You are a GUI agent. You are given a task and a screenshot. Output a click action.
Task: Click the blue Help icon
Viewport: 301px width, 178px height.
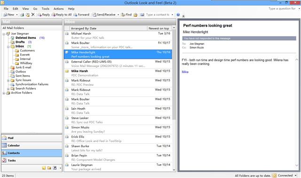[178, 15]
